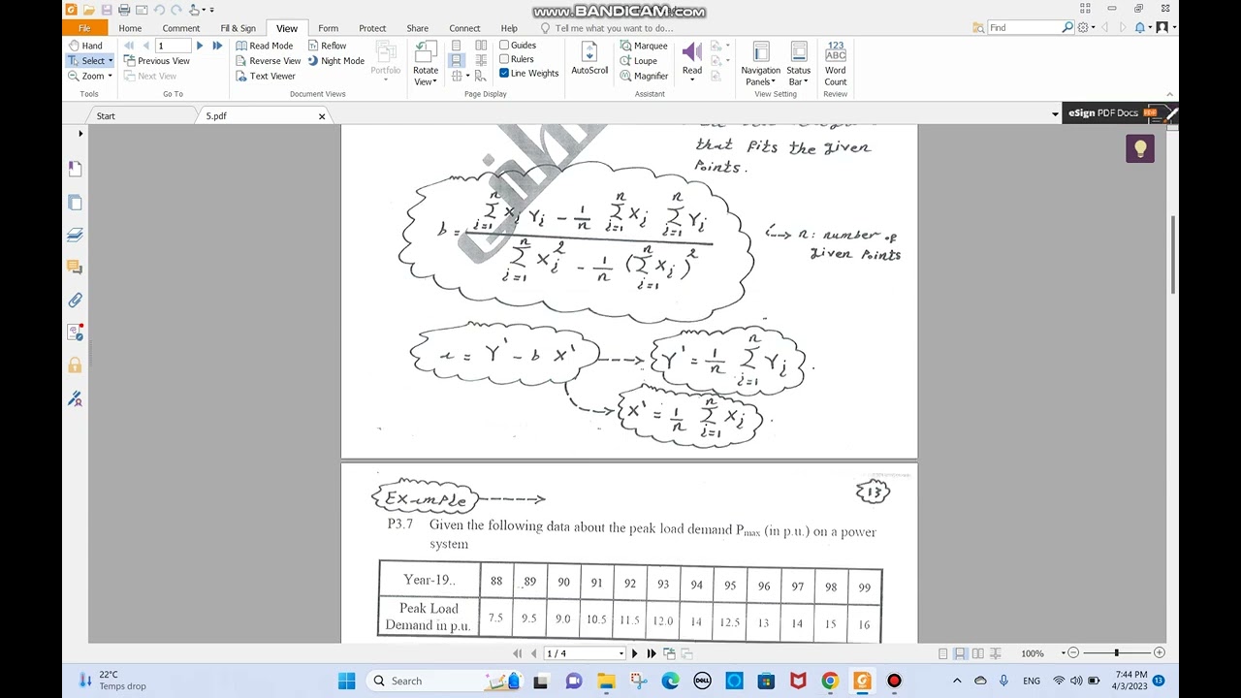Go to Previous View
The height and width of the screenshot is (698, 1241).
coord(156,61)
